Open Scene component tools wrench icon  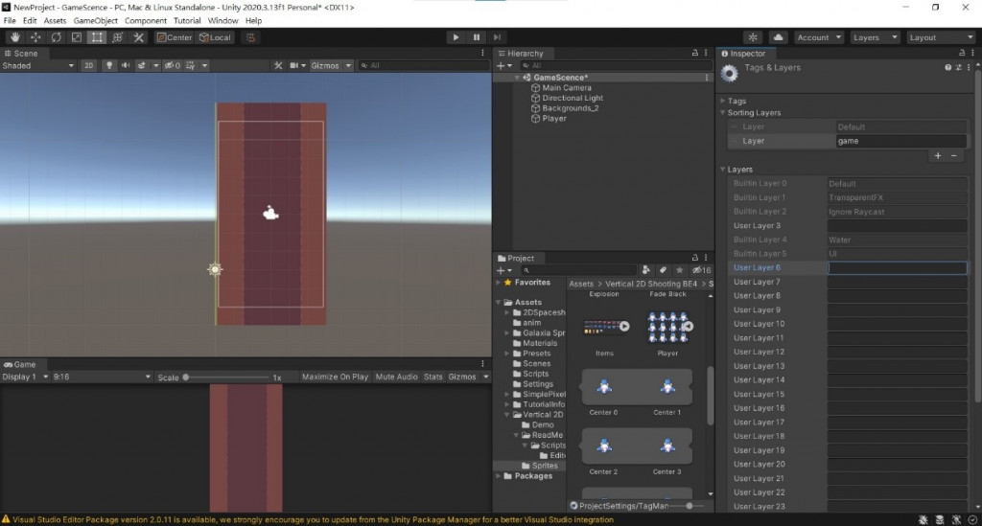pos(278,65)
